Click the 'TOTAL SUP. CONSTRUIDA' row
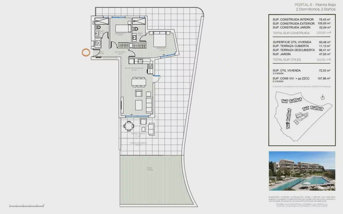343x214 pixels. [x=302, y=33]
